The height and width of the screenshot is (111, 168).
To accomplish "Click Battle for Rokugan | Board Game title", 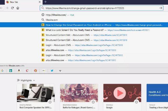I will [79, 108].
